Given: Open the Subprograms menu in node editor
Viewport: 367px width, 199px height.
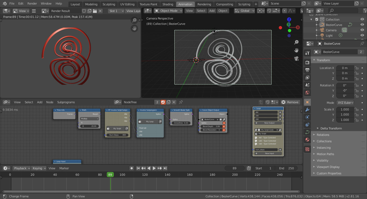Looking at the screenshot, I should [x=66, y=102].
